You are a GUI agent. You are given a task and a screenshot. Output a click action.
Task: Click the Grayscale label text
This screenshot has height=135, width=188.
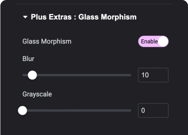tap(37, 94)
